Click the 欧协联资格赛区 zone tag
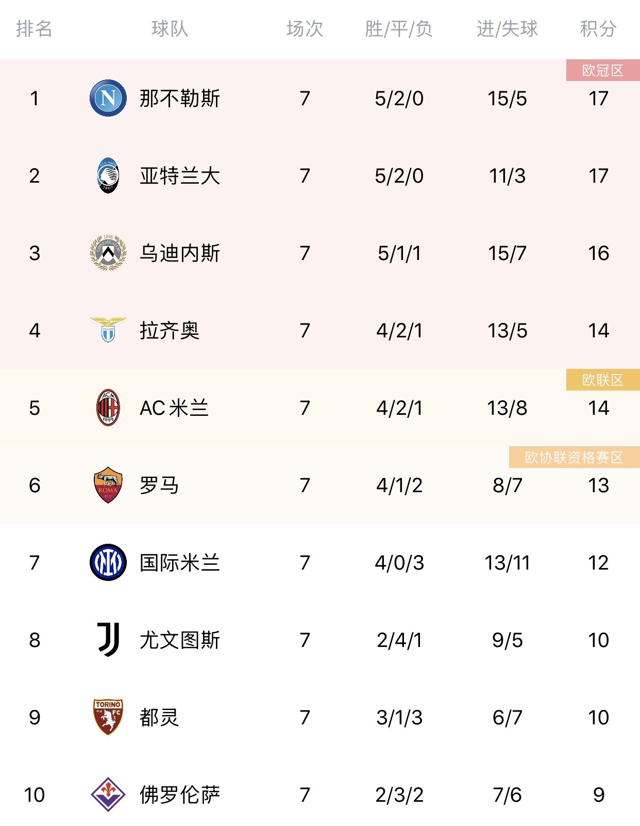The height and width of the screenshot is (826, 640). pos(575,457)
